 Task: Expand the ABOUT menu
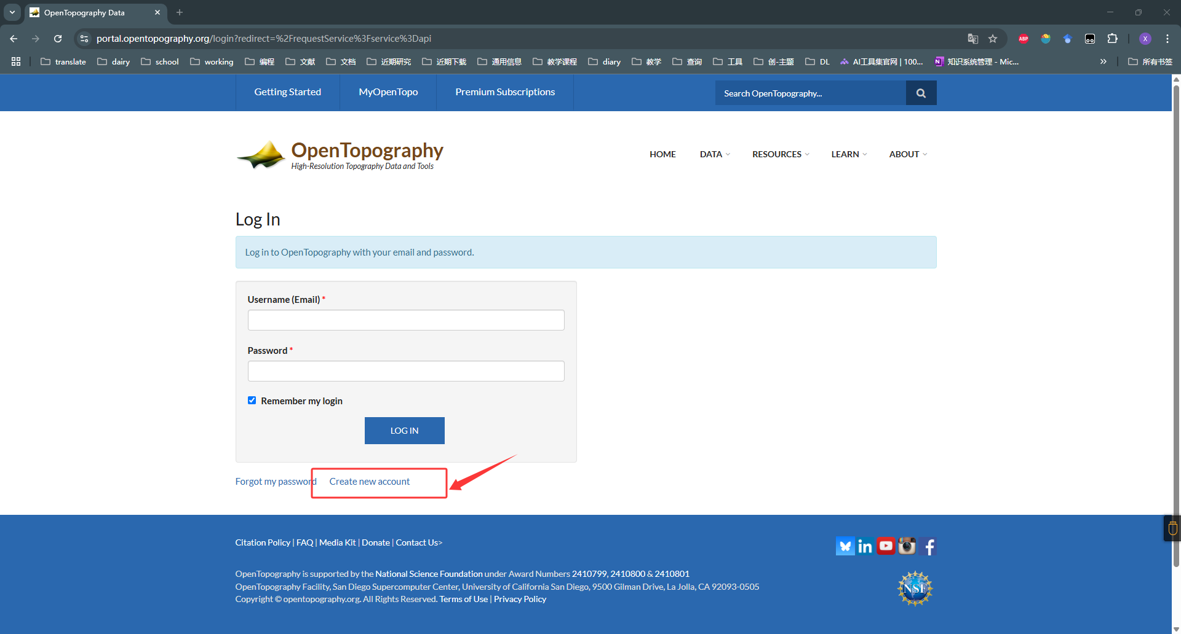[x=908, y=154]
